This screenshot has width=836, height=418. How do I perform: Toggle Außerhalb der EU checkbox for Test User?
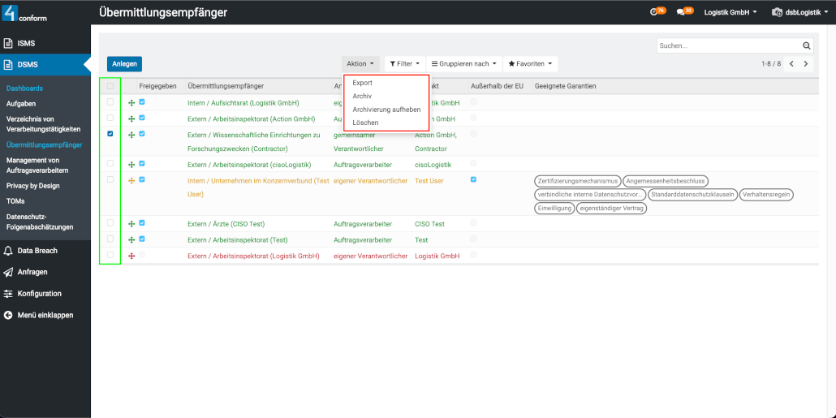473,180
